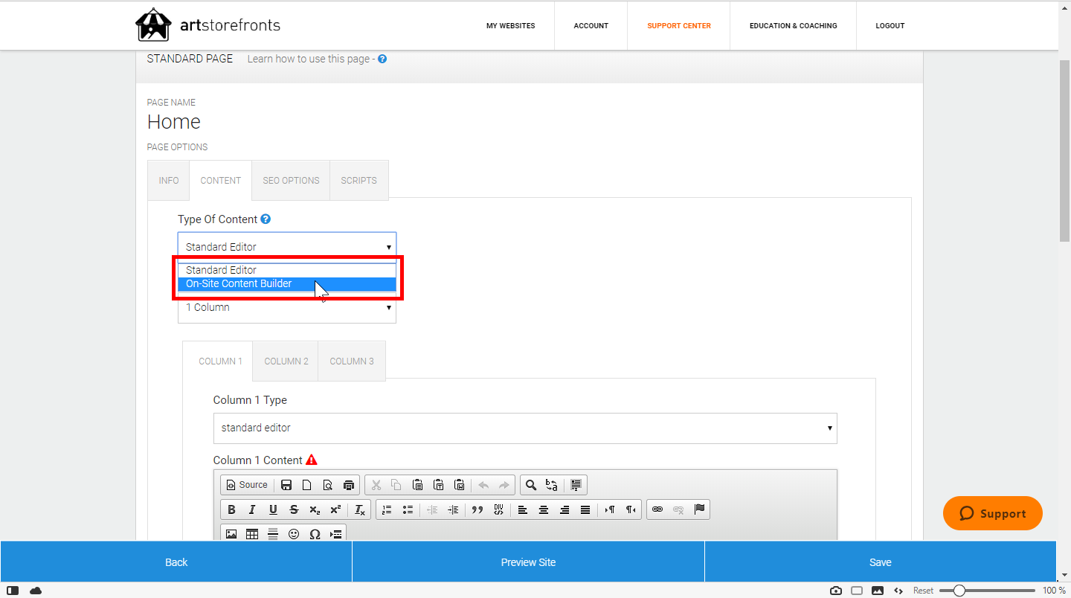
Task: Click the Source button in the editor toolbar
Action: click(x=246, y=485)
